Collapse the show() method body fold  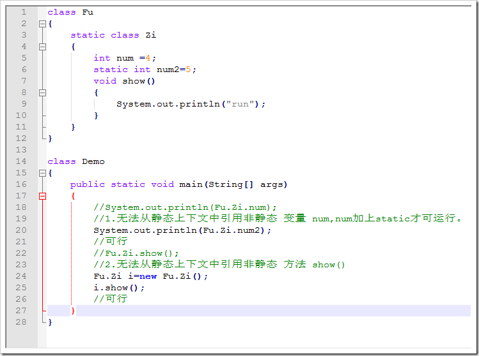click(x=43, y=93)
